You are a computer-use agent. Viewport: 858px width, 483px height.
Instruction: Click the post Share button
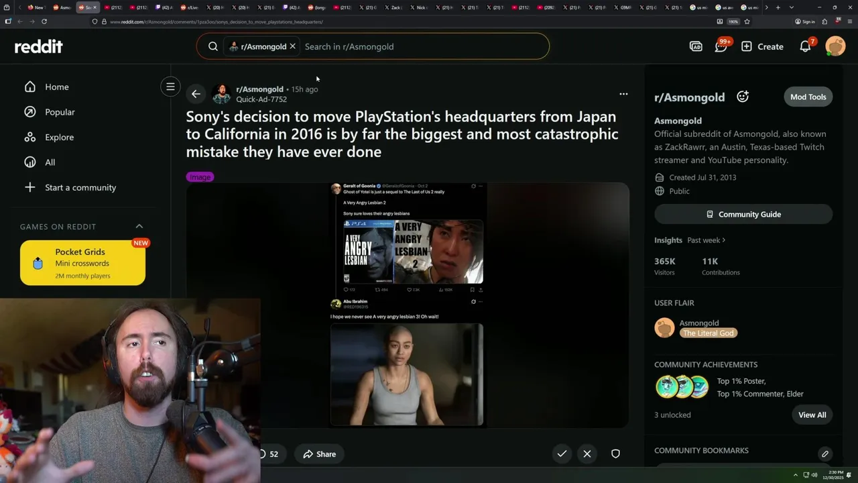click(319, 454)
